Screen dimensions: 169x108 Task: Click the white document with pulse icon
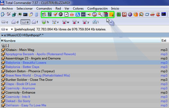click(66, 14)
